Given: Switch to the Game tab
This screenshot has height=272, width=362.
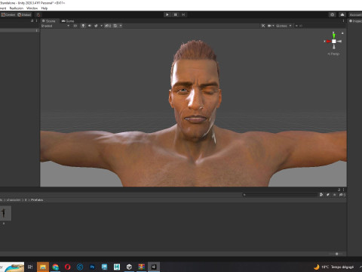Looking at the screenshot, I should [x=68, y=21].
